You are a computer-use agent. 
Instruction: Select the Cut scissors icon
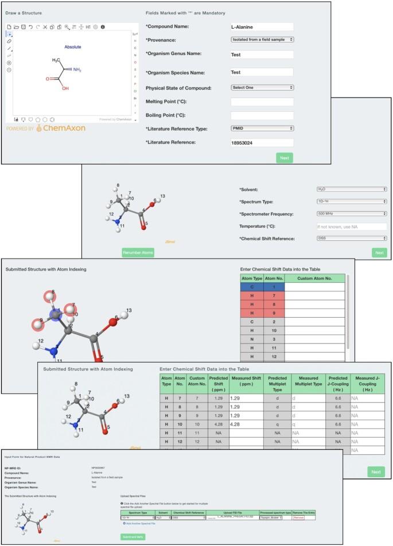pyautogui.click(x=45, y=27)
